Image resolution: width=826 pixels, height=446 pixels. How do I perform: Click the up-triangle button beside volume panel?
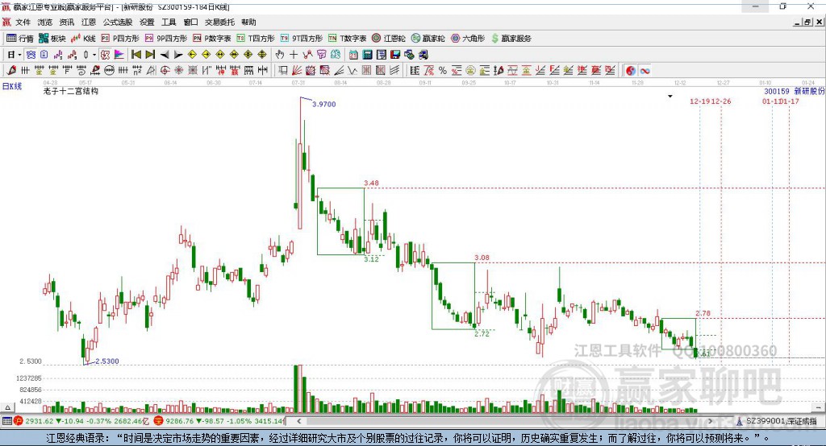pos(7,407)
